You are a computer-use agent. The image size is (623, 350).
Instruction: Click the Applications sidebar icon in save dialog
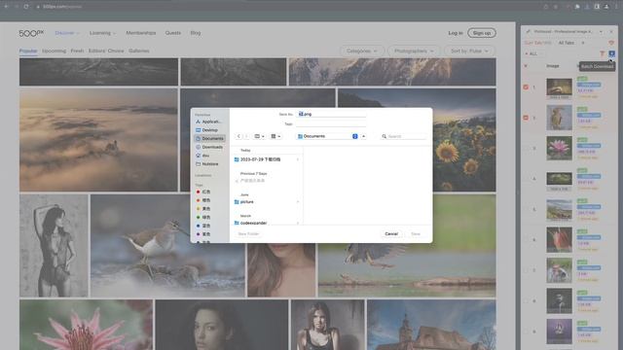pyautogui.click(x=198, y=122)
